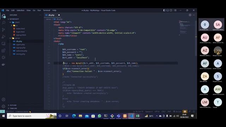Click the unsaved dot on db.php tab
This screenshot has height=127, width=226.
59,15
